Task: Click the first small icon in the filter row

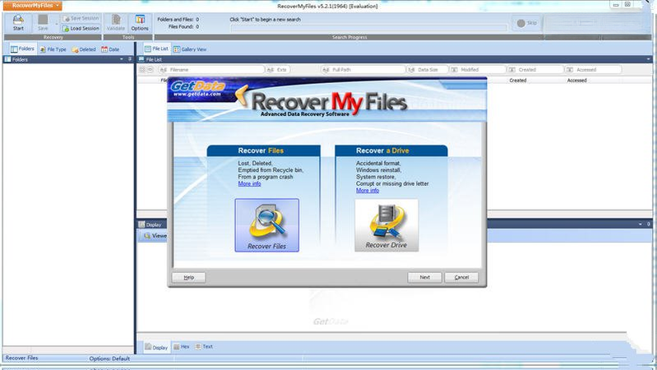Action: coord(142,70)
